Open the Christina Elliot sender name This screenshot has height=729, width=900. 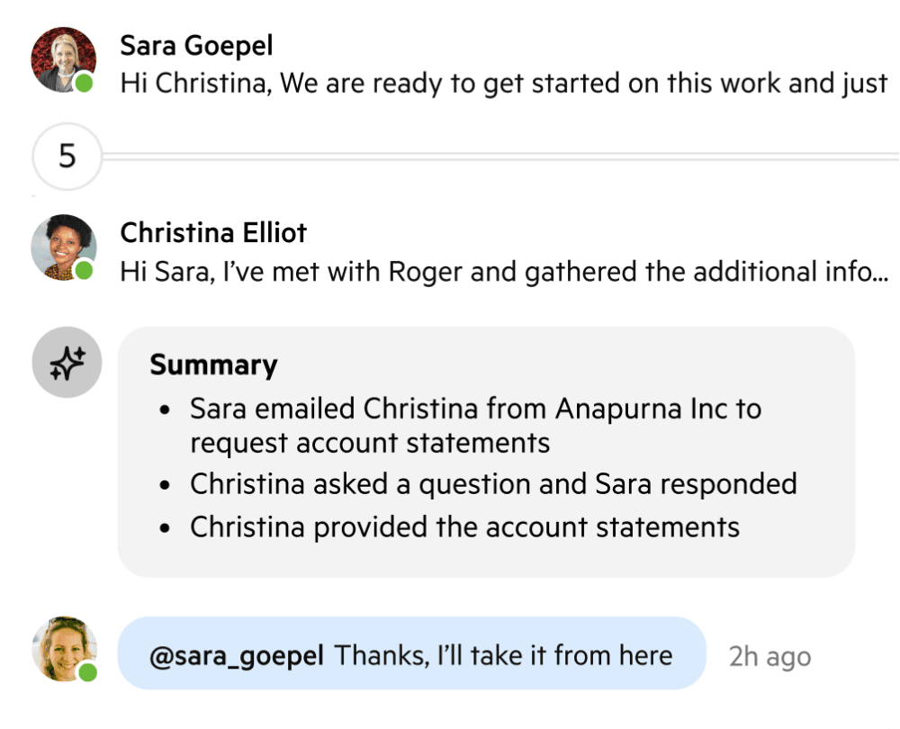(213, 233)
